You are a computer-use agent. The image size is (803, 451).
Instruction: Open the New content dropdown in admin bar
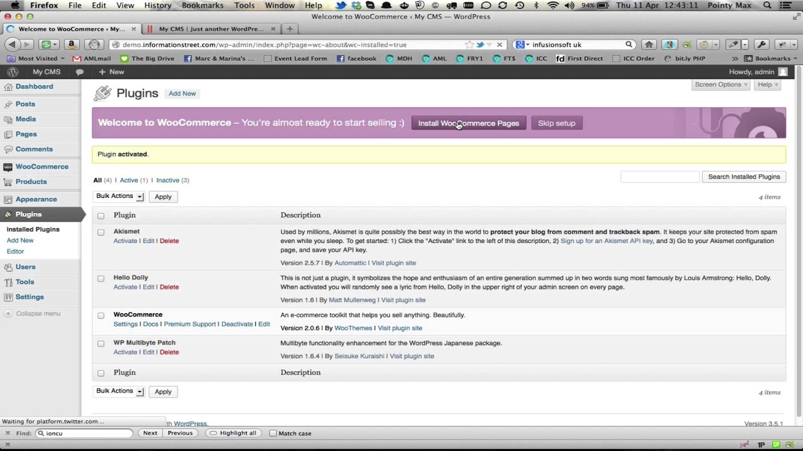[112, 72]
